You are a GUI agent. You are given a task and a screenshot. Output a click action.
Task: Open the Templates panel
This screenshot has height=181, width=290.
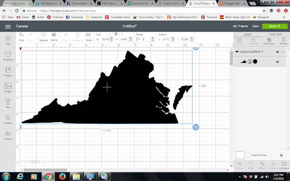(x=8, y=56)
